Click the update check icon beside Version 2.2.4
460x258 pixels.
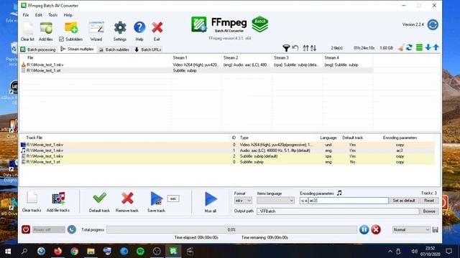tap(433, 24)
